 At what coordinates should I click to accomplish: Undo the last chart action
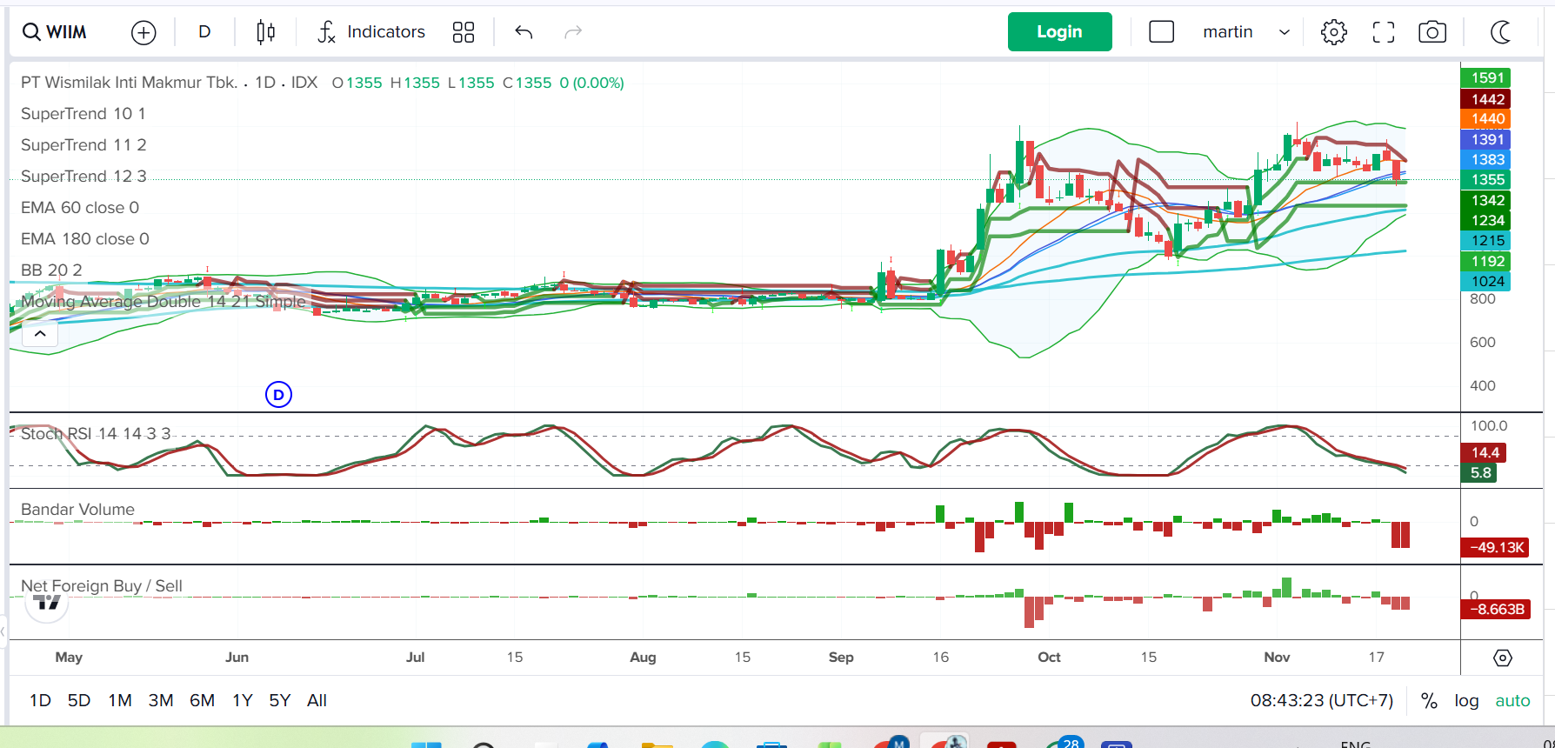(x=524, y=32)
